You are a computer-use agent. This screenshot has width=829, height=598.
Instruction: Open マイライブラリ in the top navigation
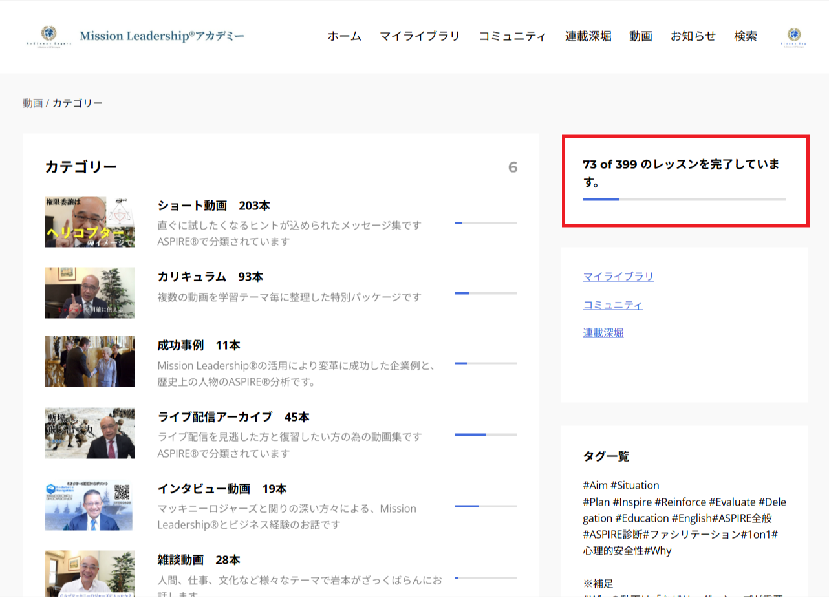420,36
